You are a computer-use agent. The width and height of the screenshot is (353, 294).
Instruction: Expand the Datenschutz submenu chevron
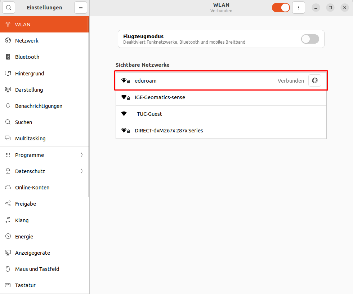(81, 171)
